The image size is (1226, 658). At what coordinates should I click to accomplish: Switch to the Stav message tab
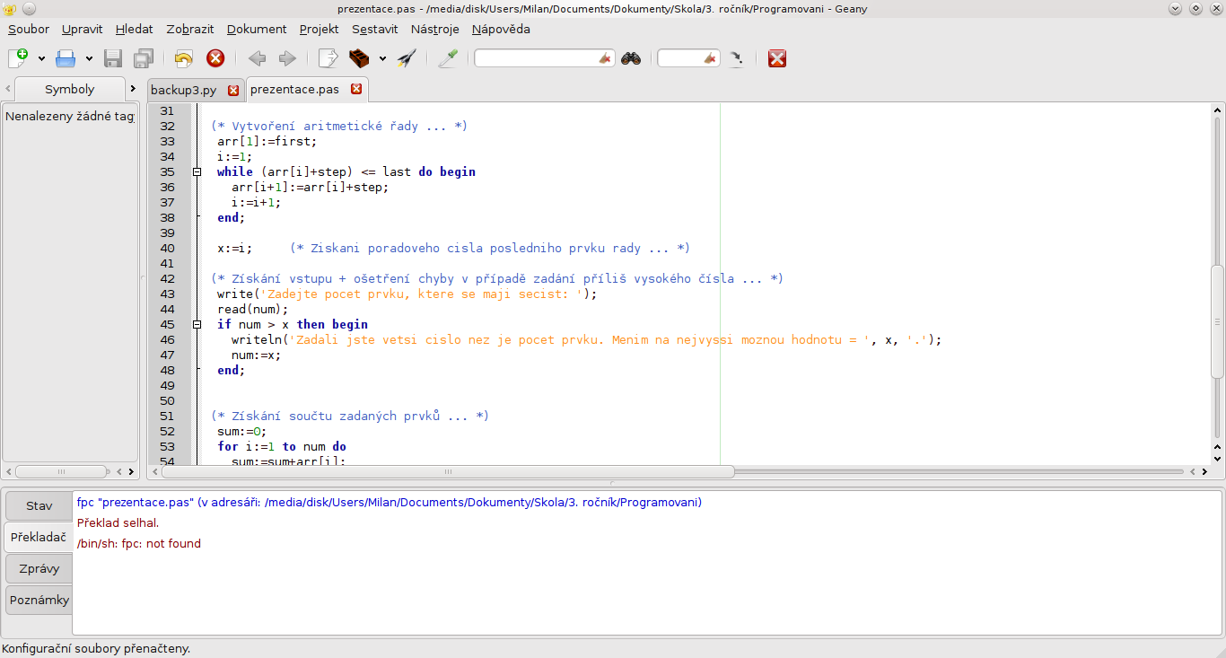pos(39,505)
